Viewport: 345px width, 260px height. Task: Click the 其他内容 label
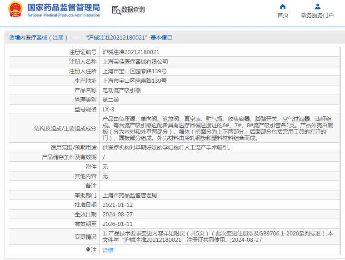coord(85,176)
